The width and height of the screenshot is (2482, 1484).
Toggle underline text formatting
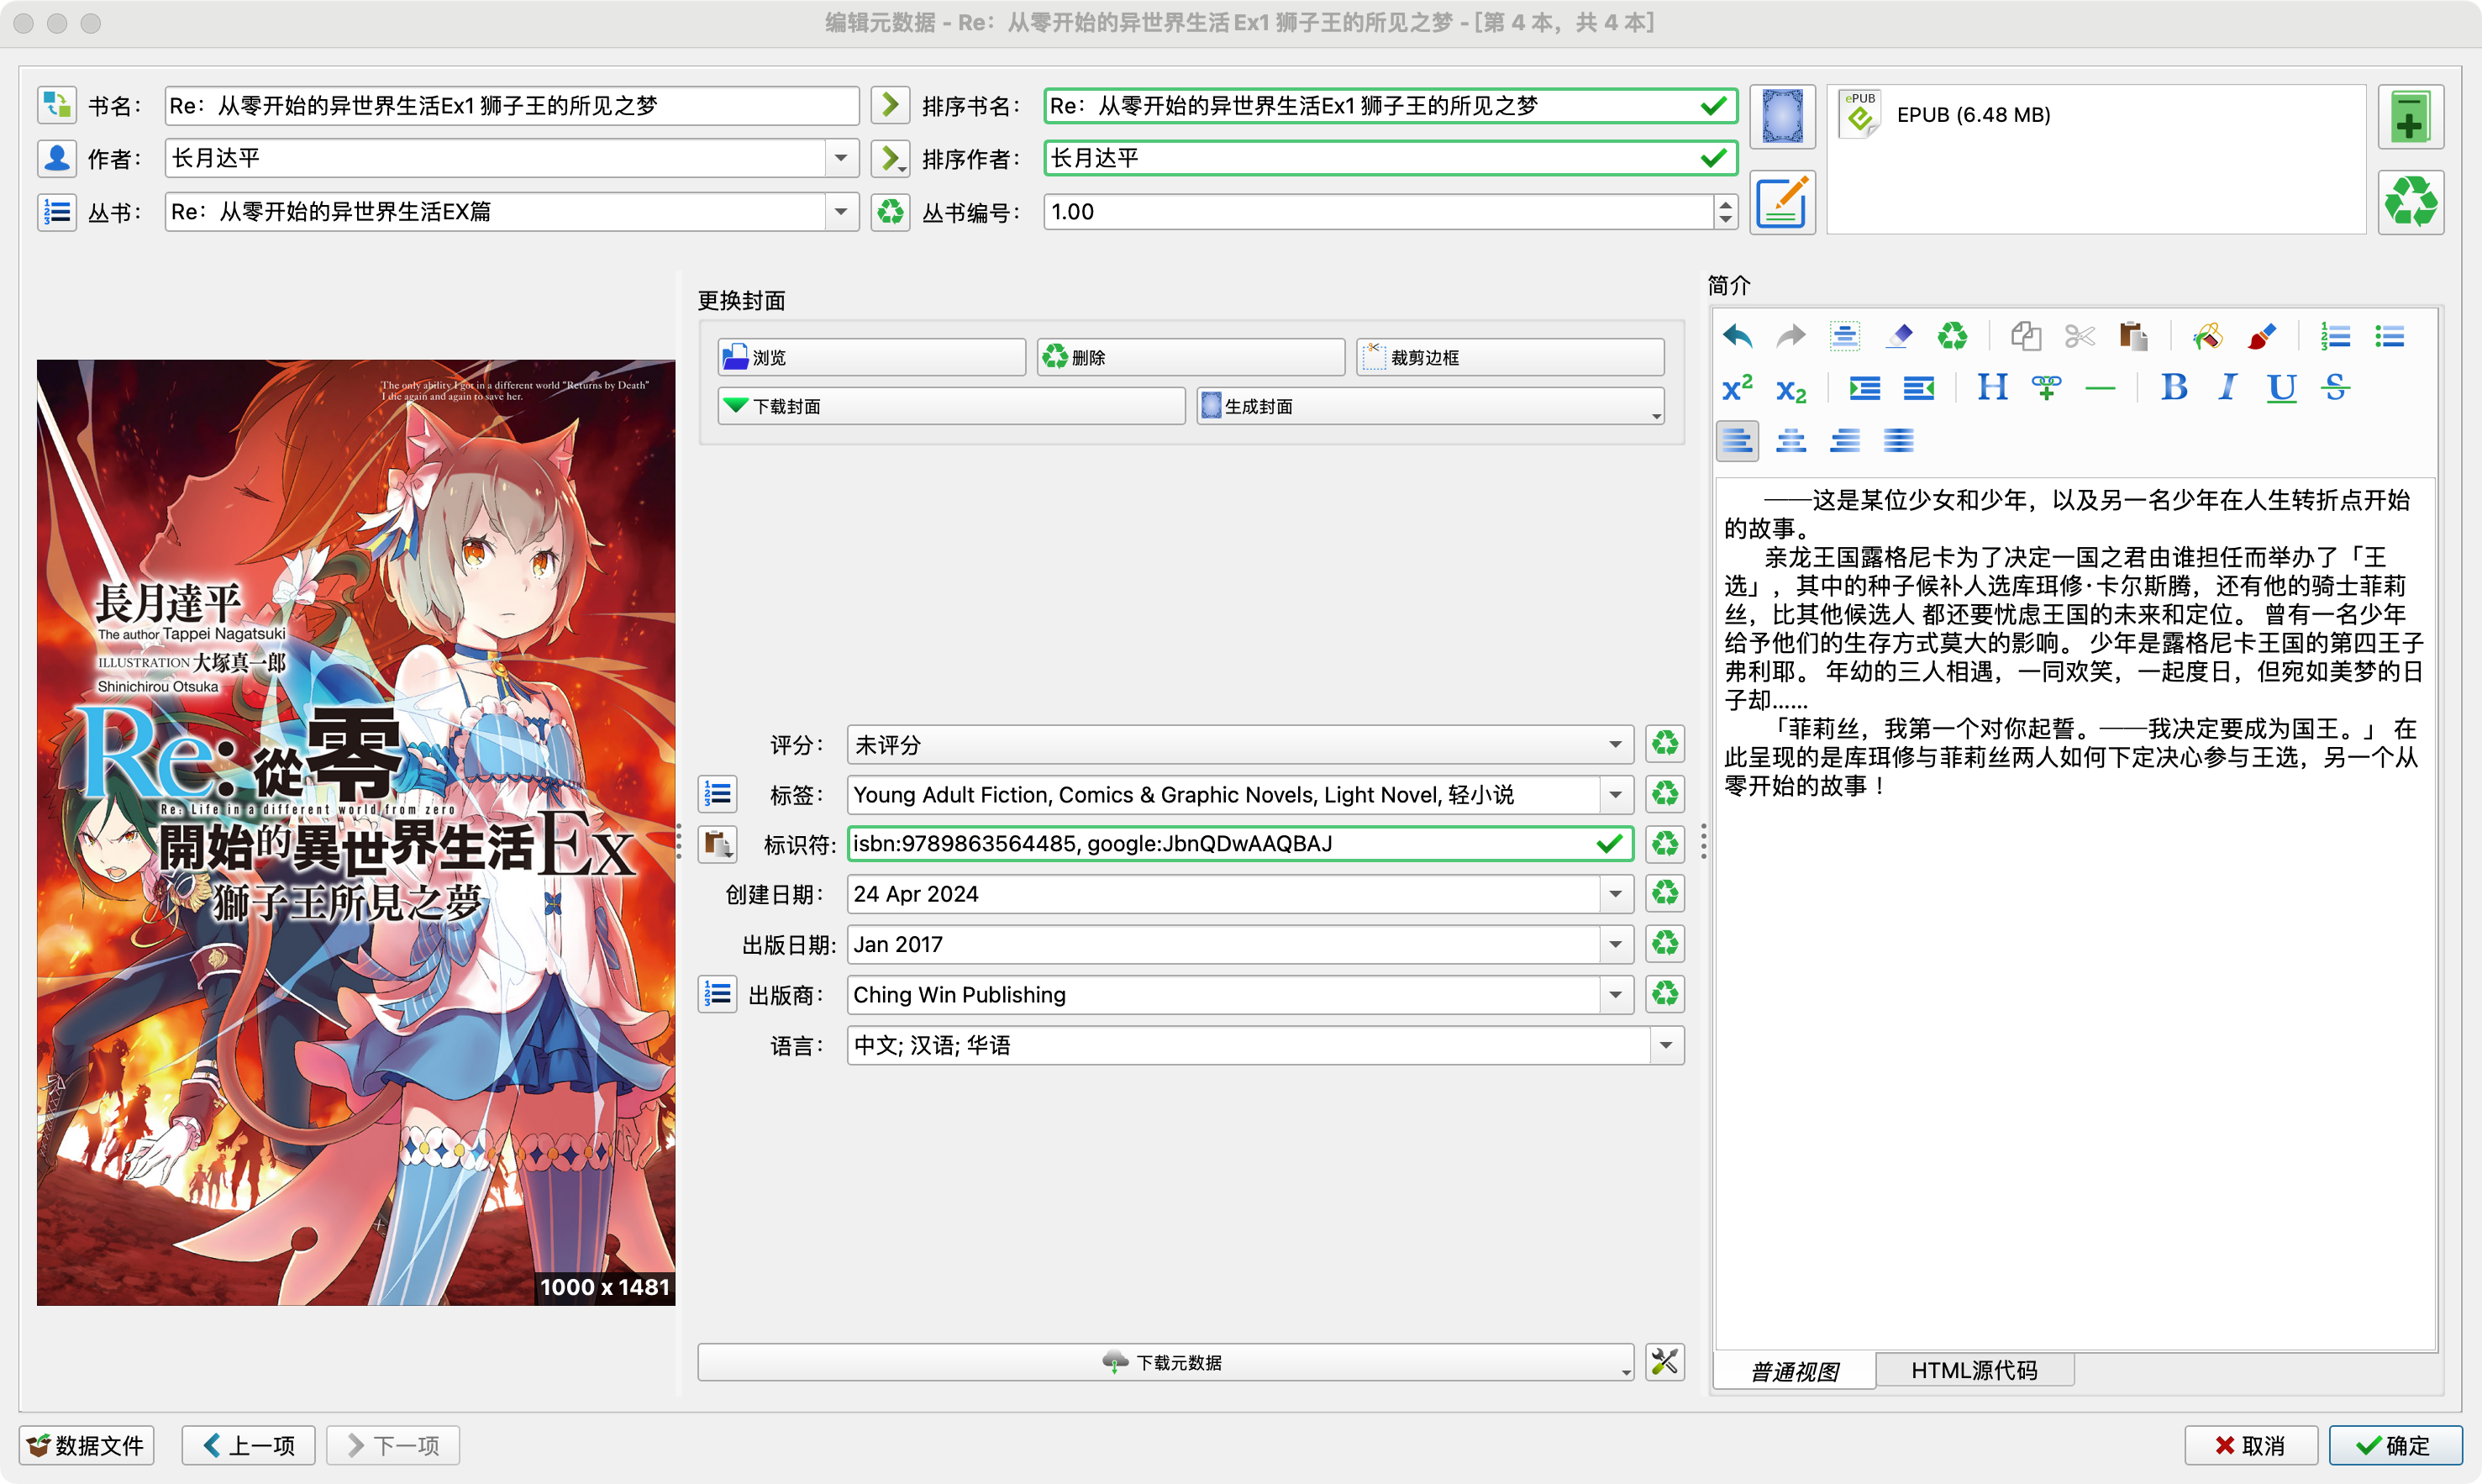tap(2281, 388)
